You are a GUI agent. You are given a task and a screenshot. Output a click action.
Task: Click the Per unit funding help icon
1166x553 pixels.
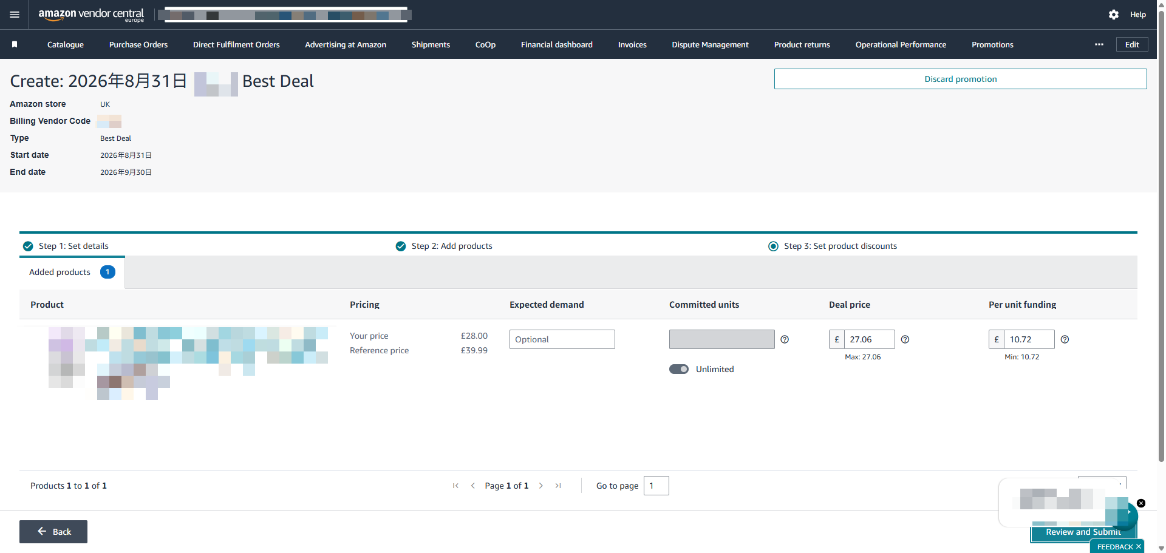pyautogui.click(x=1065, y=339)
